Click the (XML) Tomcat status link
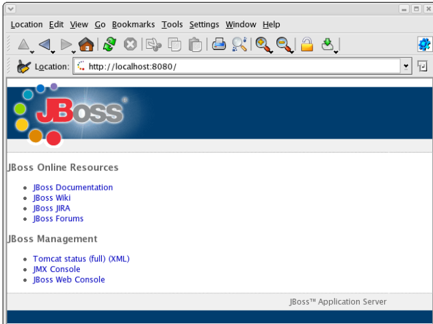The width and height of the screenshot is (433, 324). 119,259
